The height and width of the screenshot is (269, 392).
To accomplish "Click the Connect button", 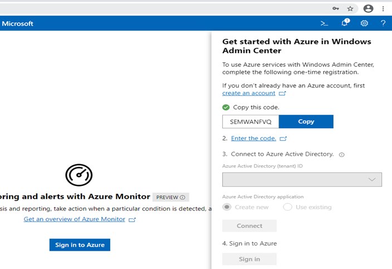I will click(x=249, y=226).
